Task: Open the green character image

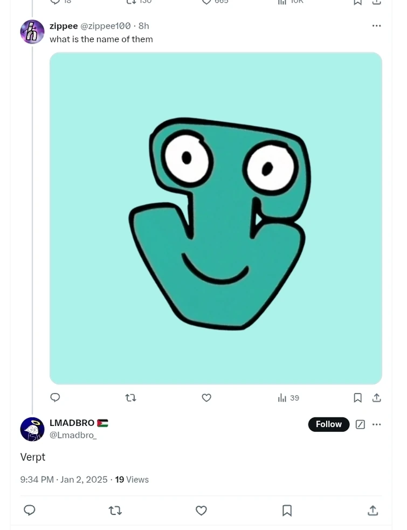Action: (x=216, y=218)
